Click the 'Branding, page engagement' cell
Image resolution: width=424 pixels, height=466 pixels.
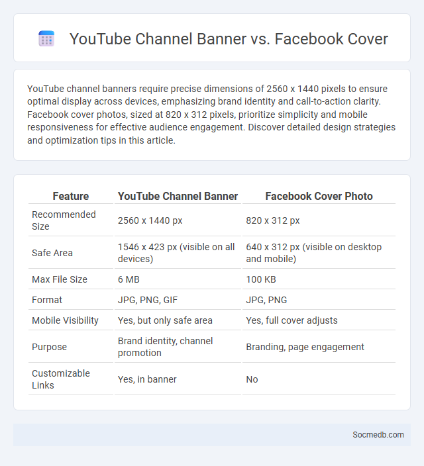319,347
